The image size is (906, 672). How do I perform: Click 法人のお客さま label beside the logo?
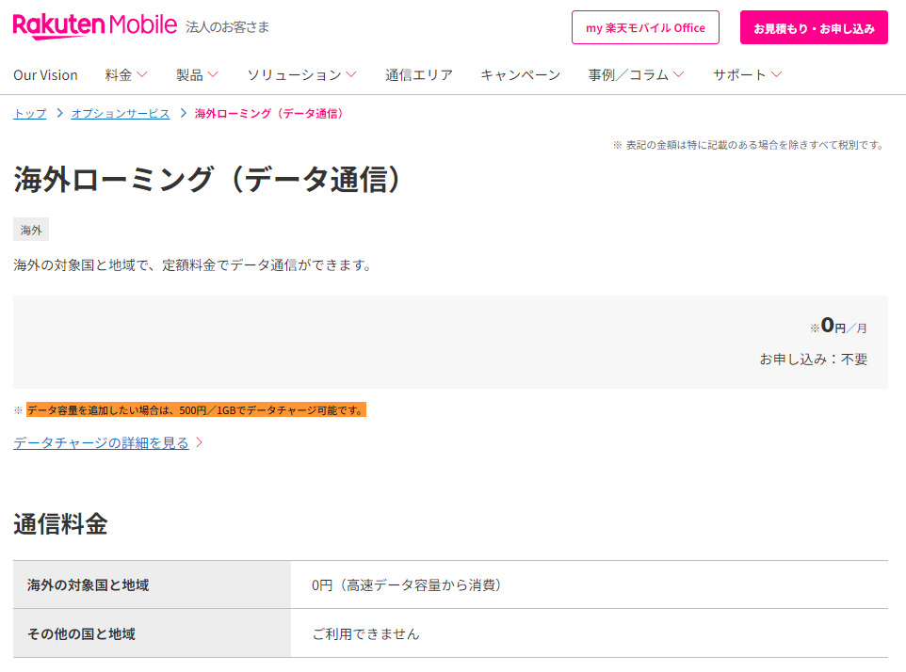[227, 27]
